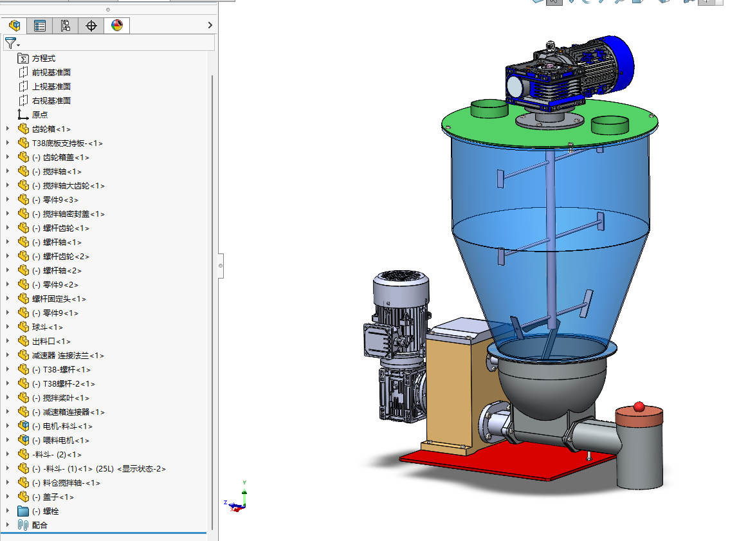Expand the 配合 mates node

8,524
